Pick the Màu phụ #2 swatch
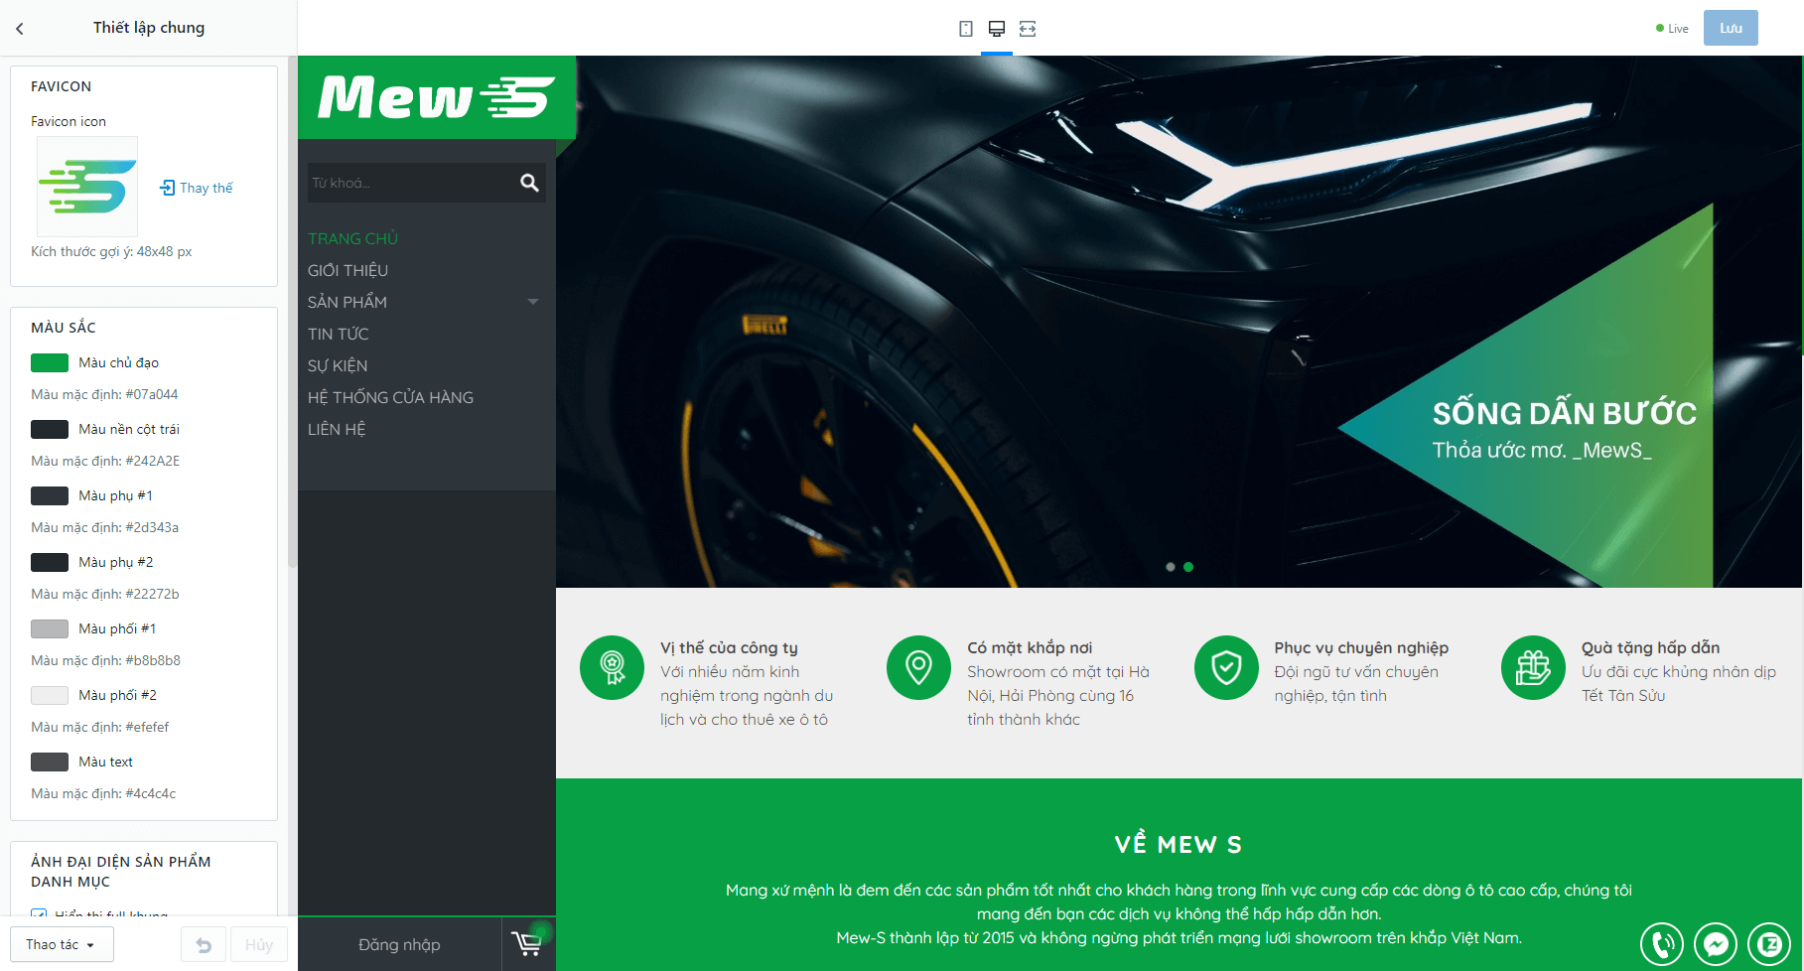This screenshot has height=971, width=1804. point(50,562)
